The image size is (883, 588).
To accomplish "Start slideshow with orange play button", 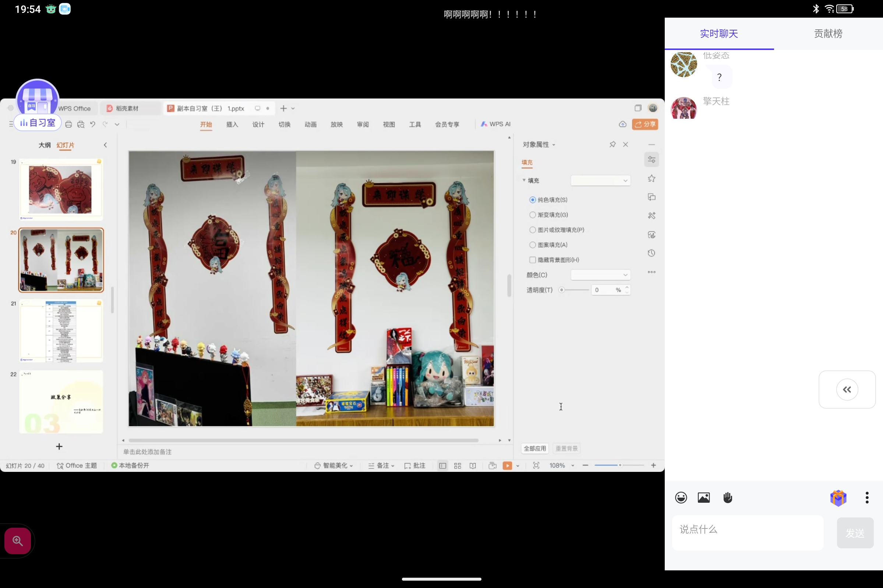I will tap(507, 465).
